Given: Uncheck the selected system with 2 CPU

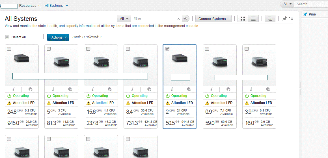Looking at the screenshot, I should [x=167, y=49].
